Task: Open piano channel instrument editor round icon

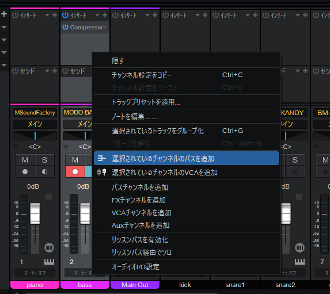Action: (x=50, y=247)
